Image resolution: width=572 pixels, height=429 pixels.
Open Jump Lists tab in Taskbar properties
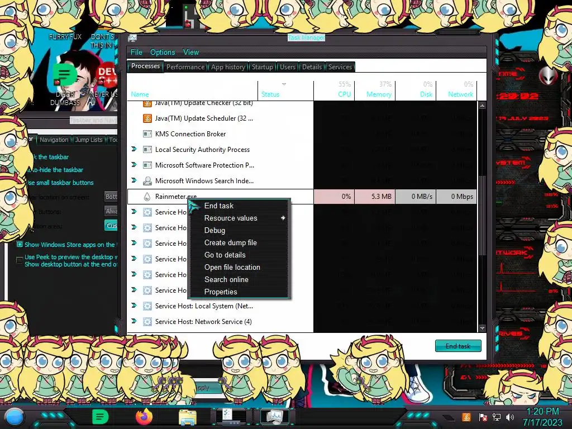click(89, 140)
